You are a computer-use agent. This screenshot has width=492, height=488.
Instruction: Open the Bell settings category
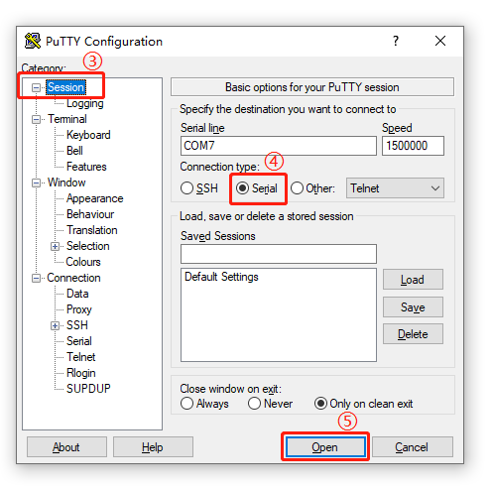74,151
